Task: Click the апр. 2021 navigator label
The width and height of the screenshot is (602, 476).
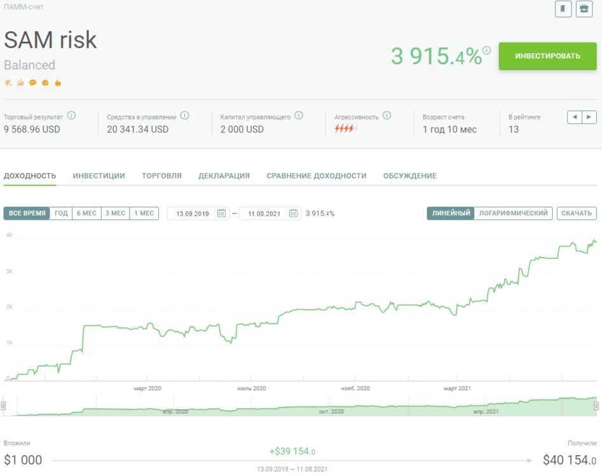Action: pos(486,412)
